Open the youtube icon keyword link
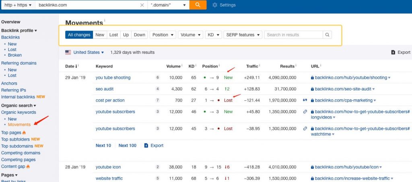 click(108, 167)
